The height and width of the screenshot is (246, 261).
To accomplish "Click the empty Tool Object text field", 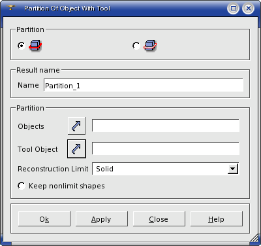I will pos(166,149).
